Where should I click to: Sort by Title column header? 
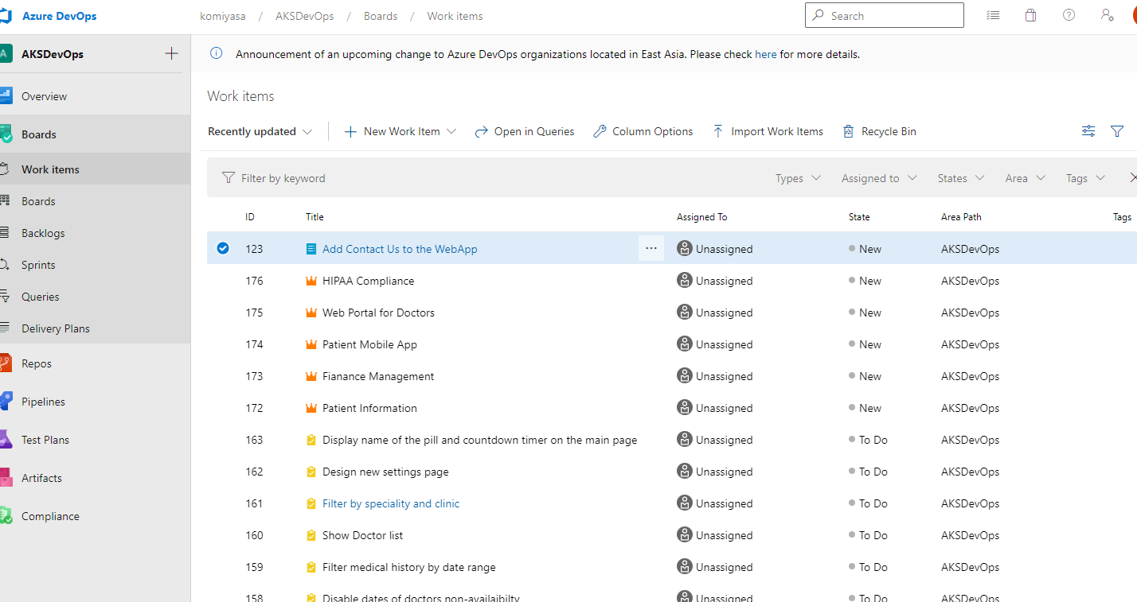[315, 217]
